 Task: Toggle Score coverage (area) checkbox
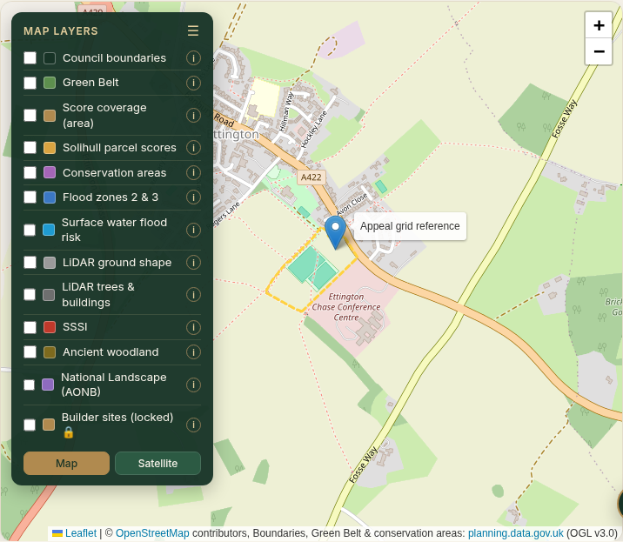point(30,115)
